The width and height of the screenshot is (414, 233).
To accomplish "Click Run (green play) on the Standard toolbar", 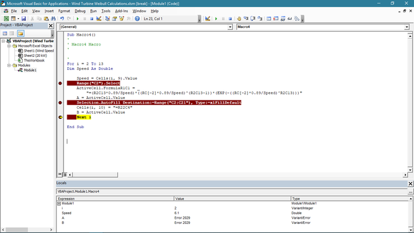I will pos(78,19).
